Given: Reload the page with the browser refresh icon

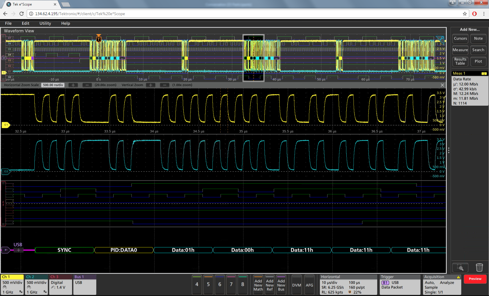Looking at the screenshot, I should click(21, 13).
